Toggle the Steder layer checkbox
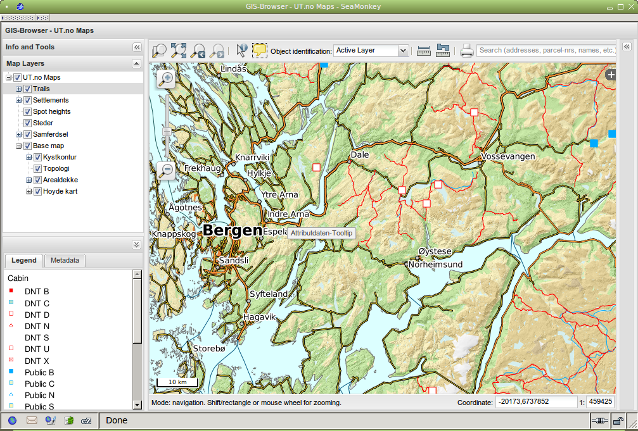The width and height of the screenshot is (638, 431). [x=28, y=123]
